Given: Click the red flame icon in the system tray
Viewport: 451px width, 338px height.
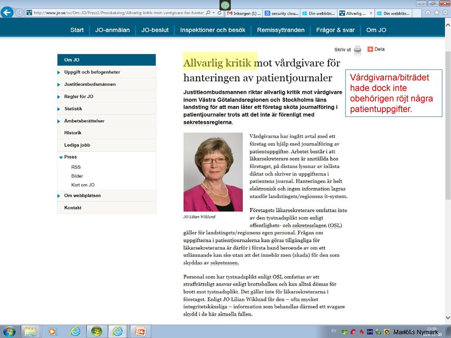Looking at the screenshot, I should pyautogui.click(x=362, y=332).
